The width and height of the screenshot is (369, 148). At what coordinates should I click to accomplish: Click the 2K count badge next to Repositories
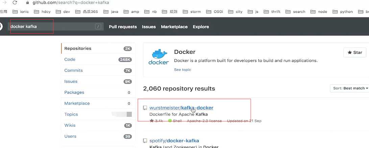click(x=128, y=49)
